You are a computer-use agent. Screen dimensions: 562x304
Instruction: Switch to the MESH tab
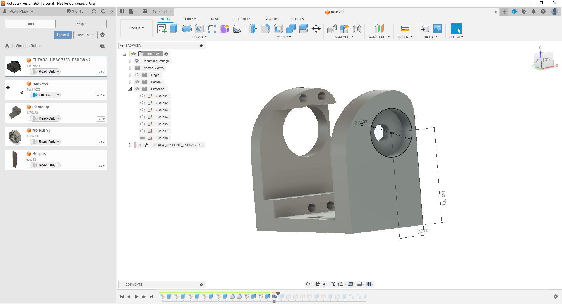[x=215, y=19]
